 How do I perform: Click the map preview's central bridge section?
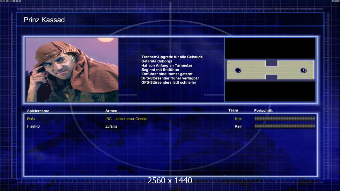point(271,70)
